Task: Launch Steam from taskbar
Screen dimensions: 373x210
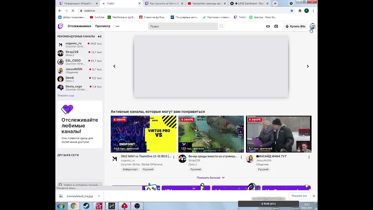Action: point(86,206)
